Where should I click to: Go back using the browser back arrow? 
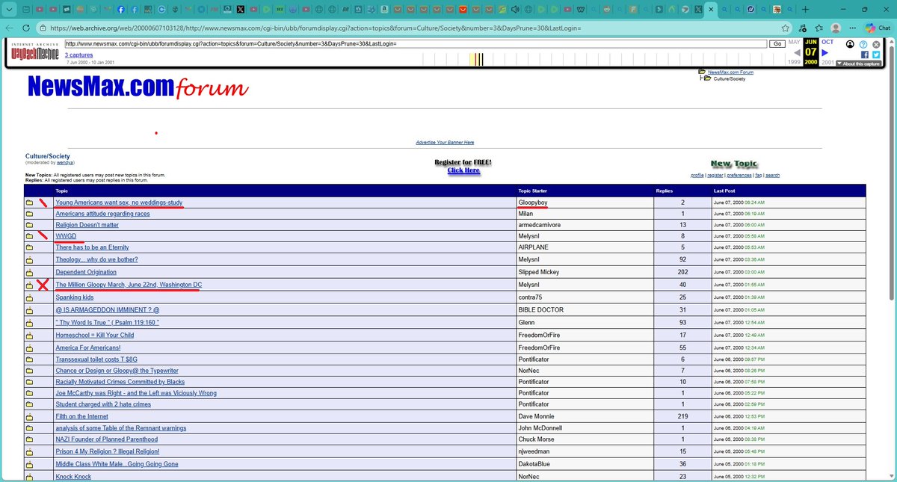[x=8, y=28]
